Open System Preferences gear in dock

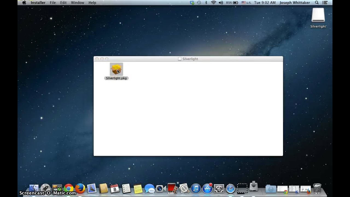coord(219,189)
